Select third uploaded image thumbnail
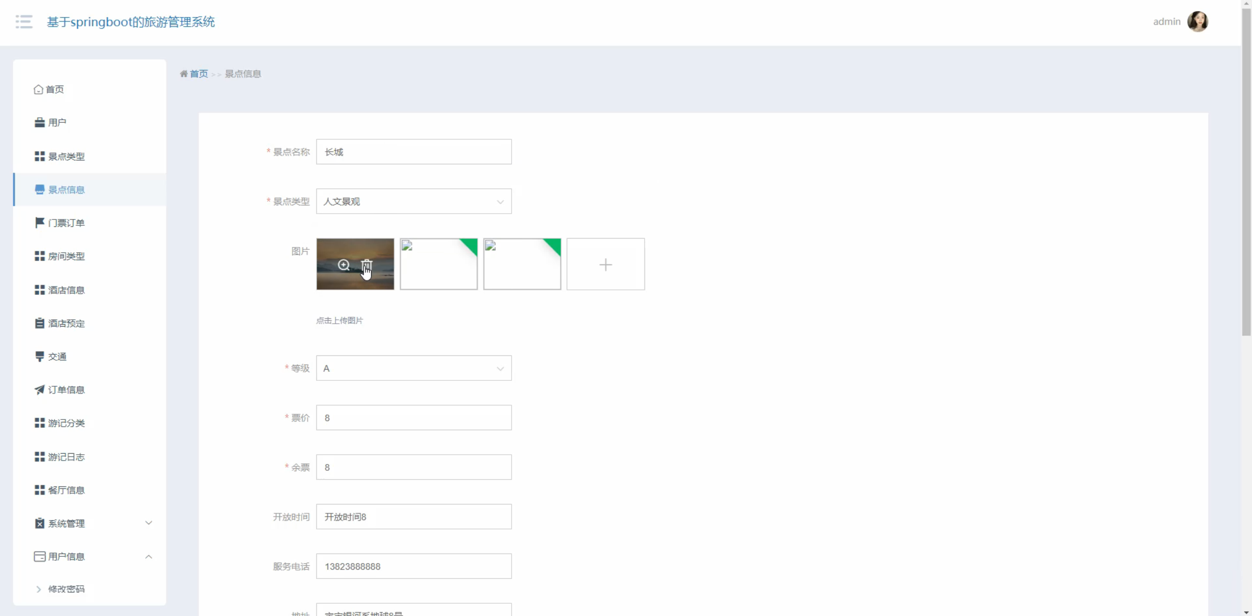Image resolution: width=1252 pixels, height=616 pixels. [522, 264]
